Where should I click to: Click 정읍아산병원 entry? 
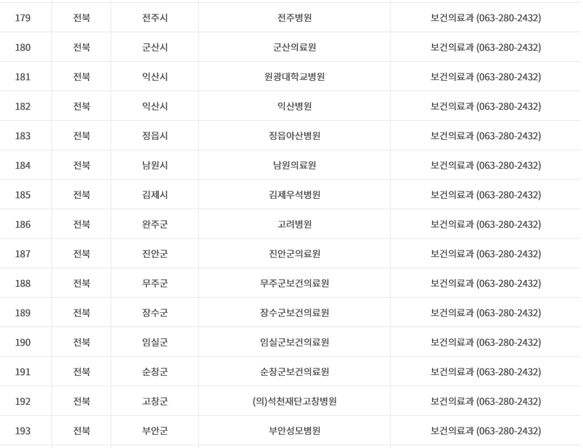click(x=295, y=136)
